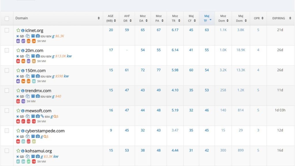Open the iclnet.org domain link

[34, 31]
